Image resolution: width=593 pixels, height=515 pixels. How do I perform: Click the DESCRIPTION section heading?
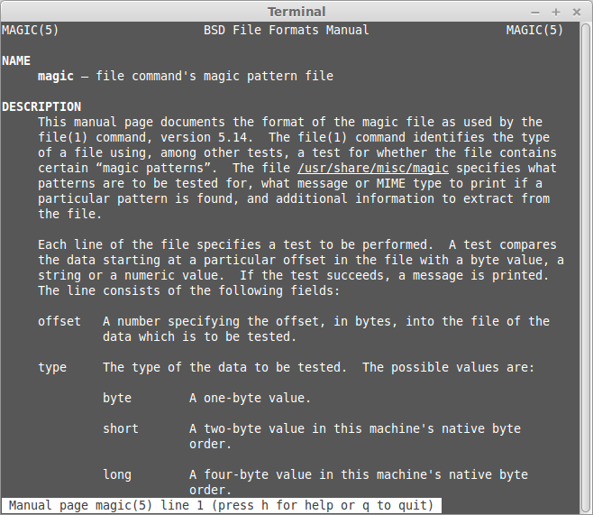click(x=41, y=106)
